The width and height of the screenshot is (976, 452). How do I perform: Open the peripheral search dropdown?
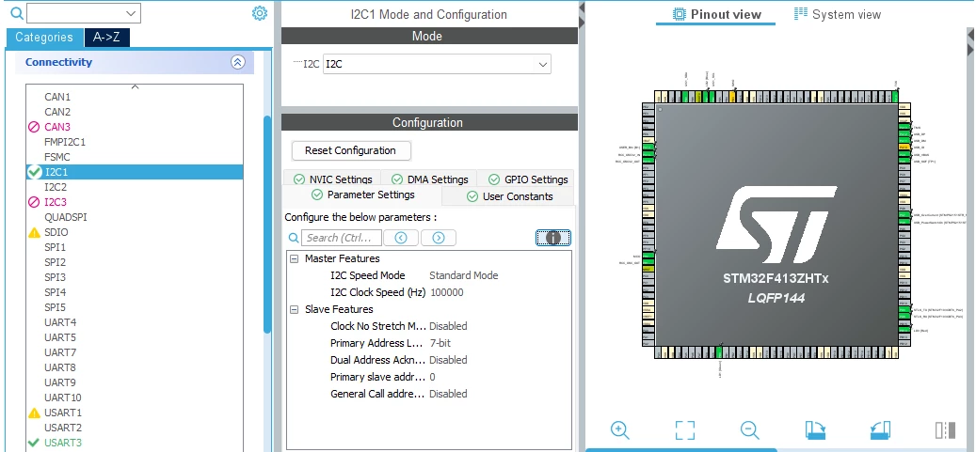[x=131, y=13]
